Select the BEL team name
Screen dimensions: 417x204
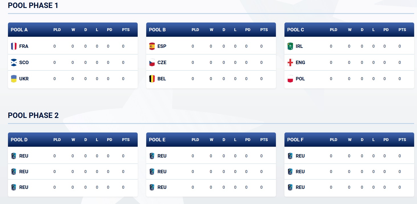(162, 79)
